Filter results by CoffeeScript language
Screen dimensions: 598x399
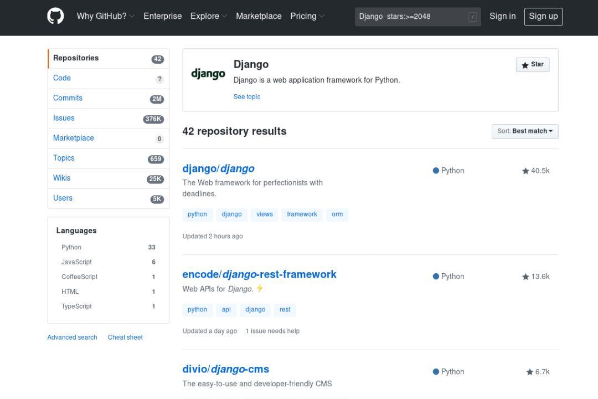[109, 277]
